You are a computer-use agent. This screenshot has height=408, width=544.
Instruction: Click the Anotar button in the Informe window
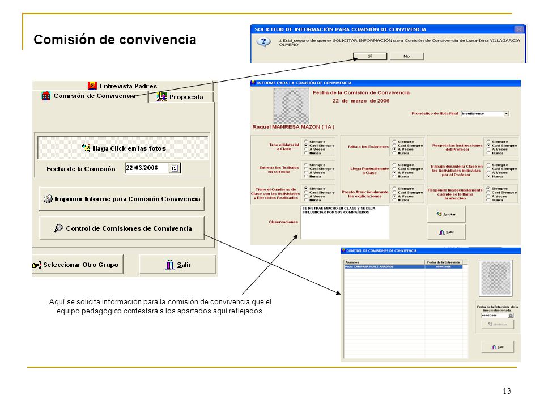click(446, 214)
